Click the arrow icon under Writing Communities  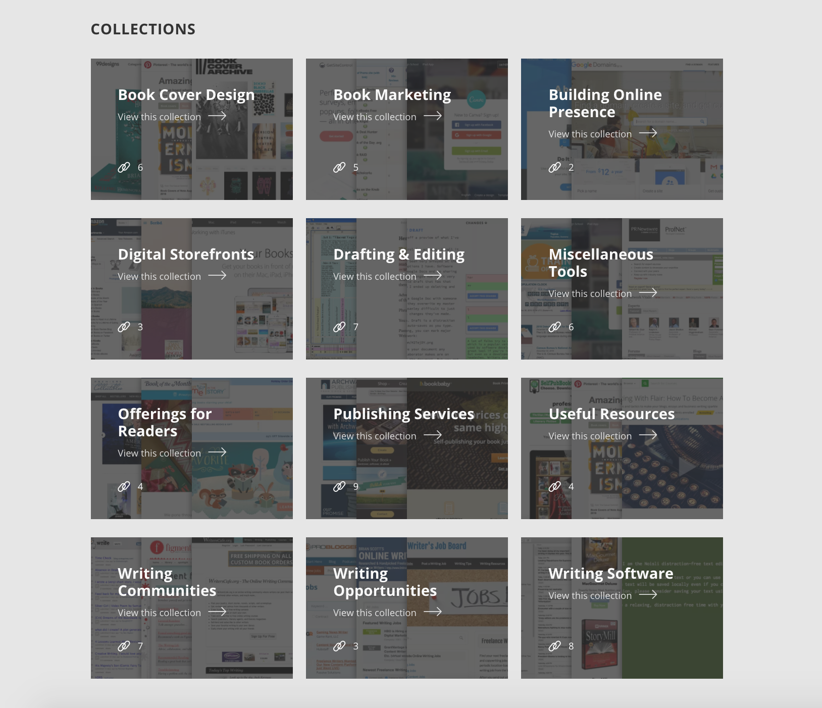point(218,612)
